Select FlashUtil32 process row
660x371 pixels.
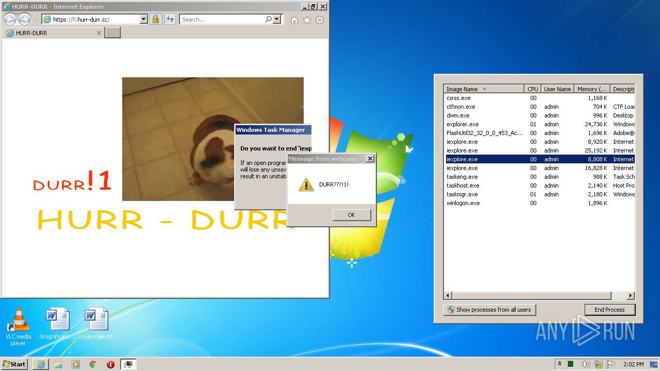click(540, 133)
